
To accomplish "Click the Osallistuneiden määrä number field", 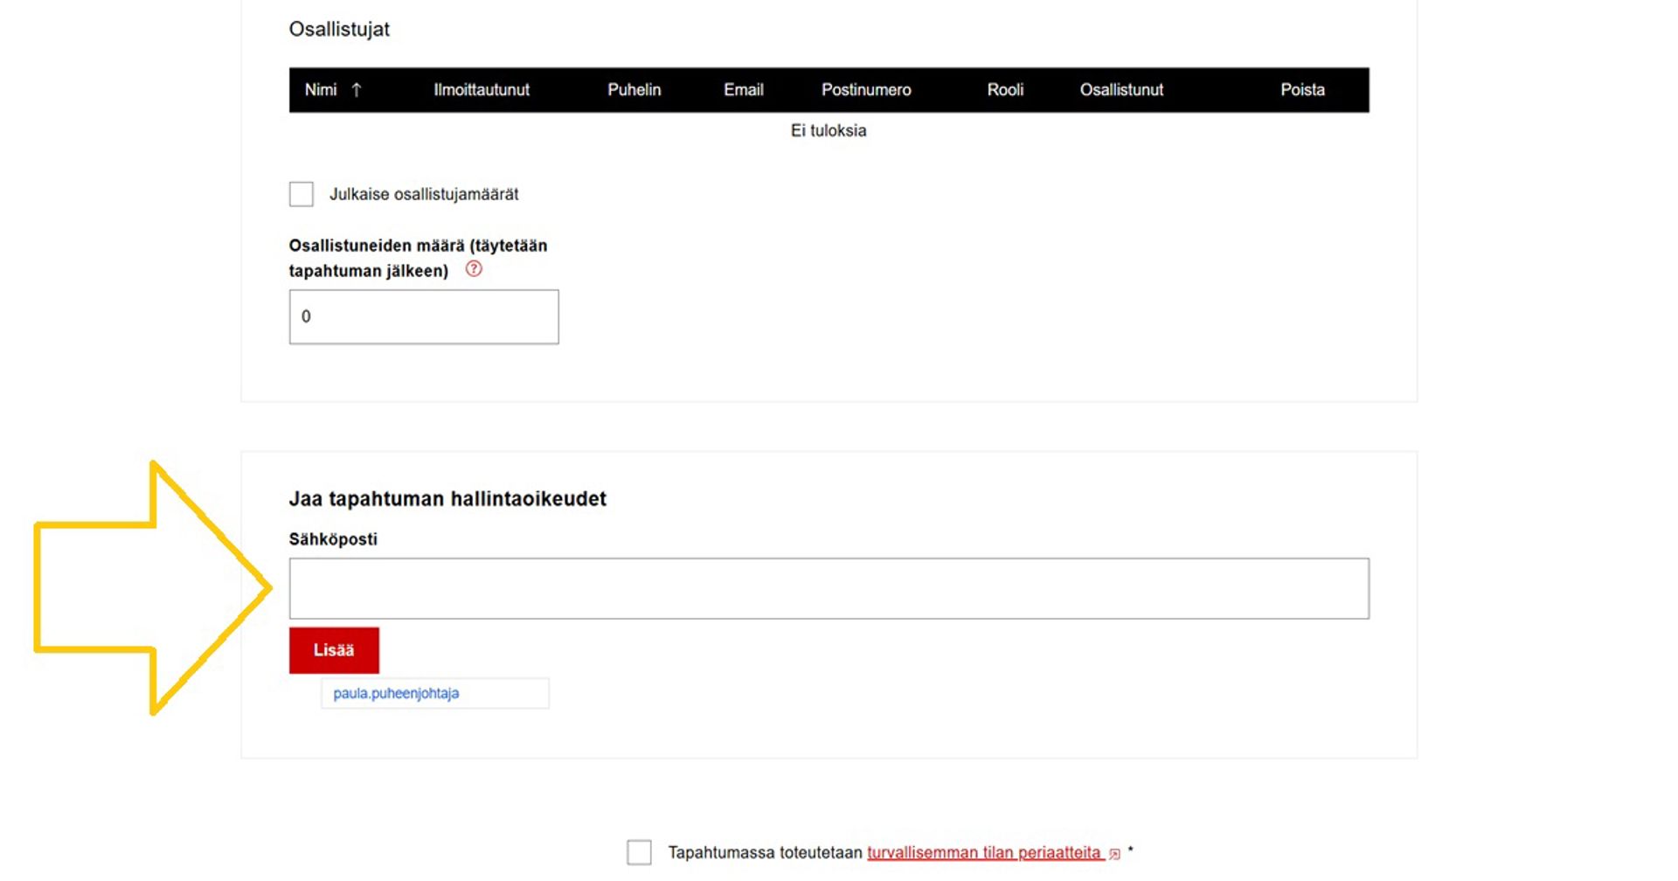I will [424, 316].
